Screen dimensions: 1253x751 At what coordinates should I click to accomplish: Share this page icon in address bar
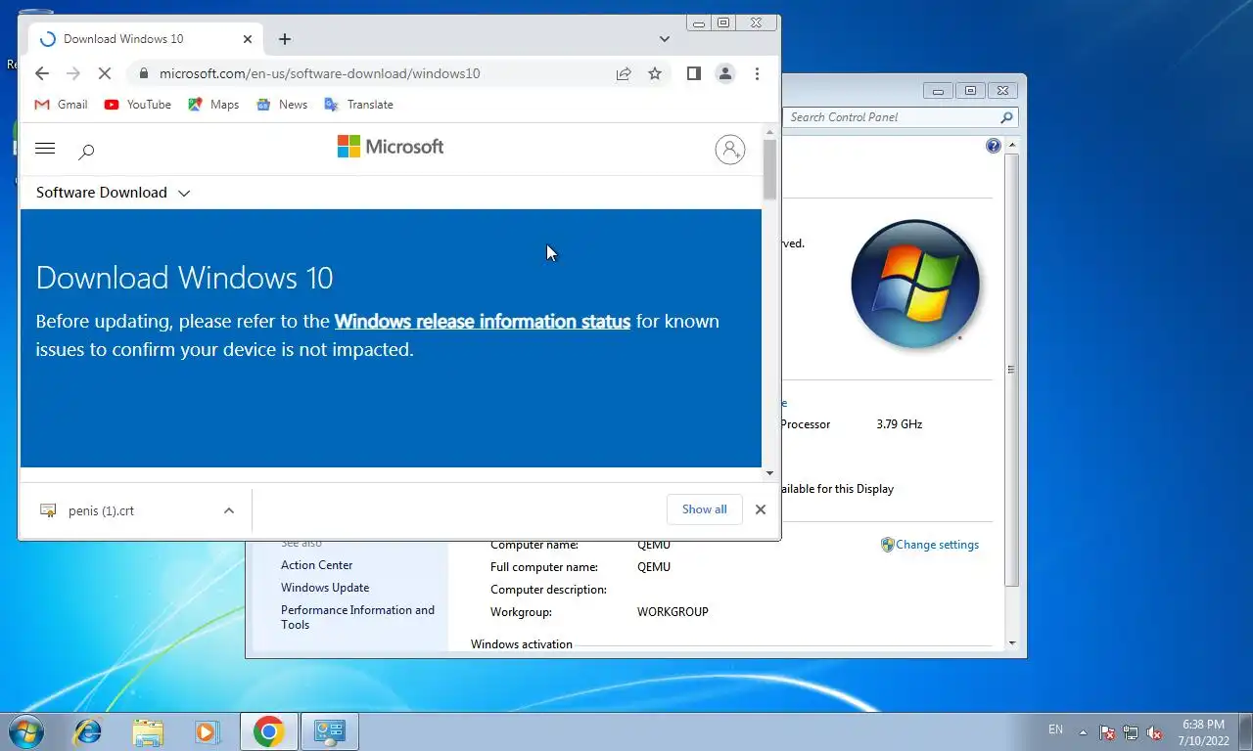(x=624, y=73)
